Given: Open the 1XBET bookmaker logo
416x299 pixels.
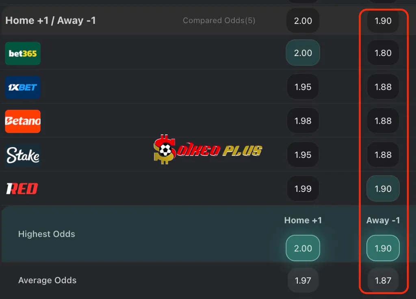Looking at the screenshot, I should click(x=23, y=87).
